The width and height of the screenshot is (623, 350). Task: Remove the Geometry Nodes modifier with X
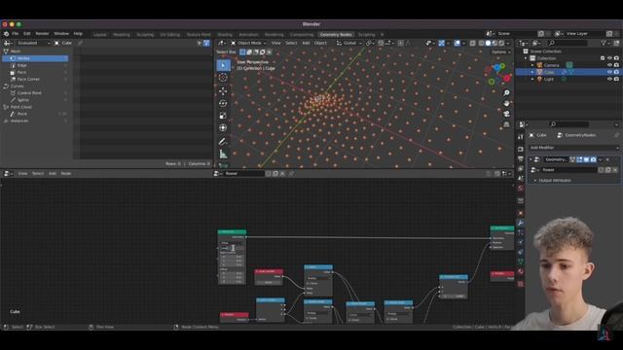[x=607, y=159]
